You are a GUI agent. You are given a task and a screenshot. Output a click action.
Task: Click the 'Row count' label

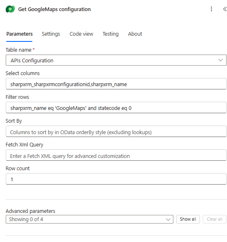[18, 169]
